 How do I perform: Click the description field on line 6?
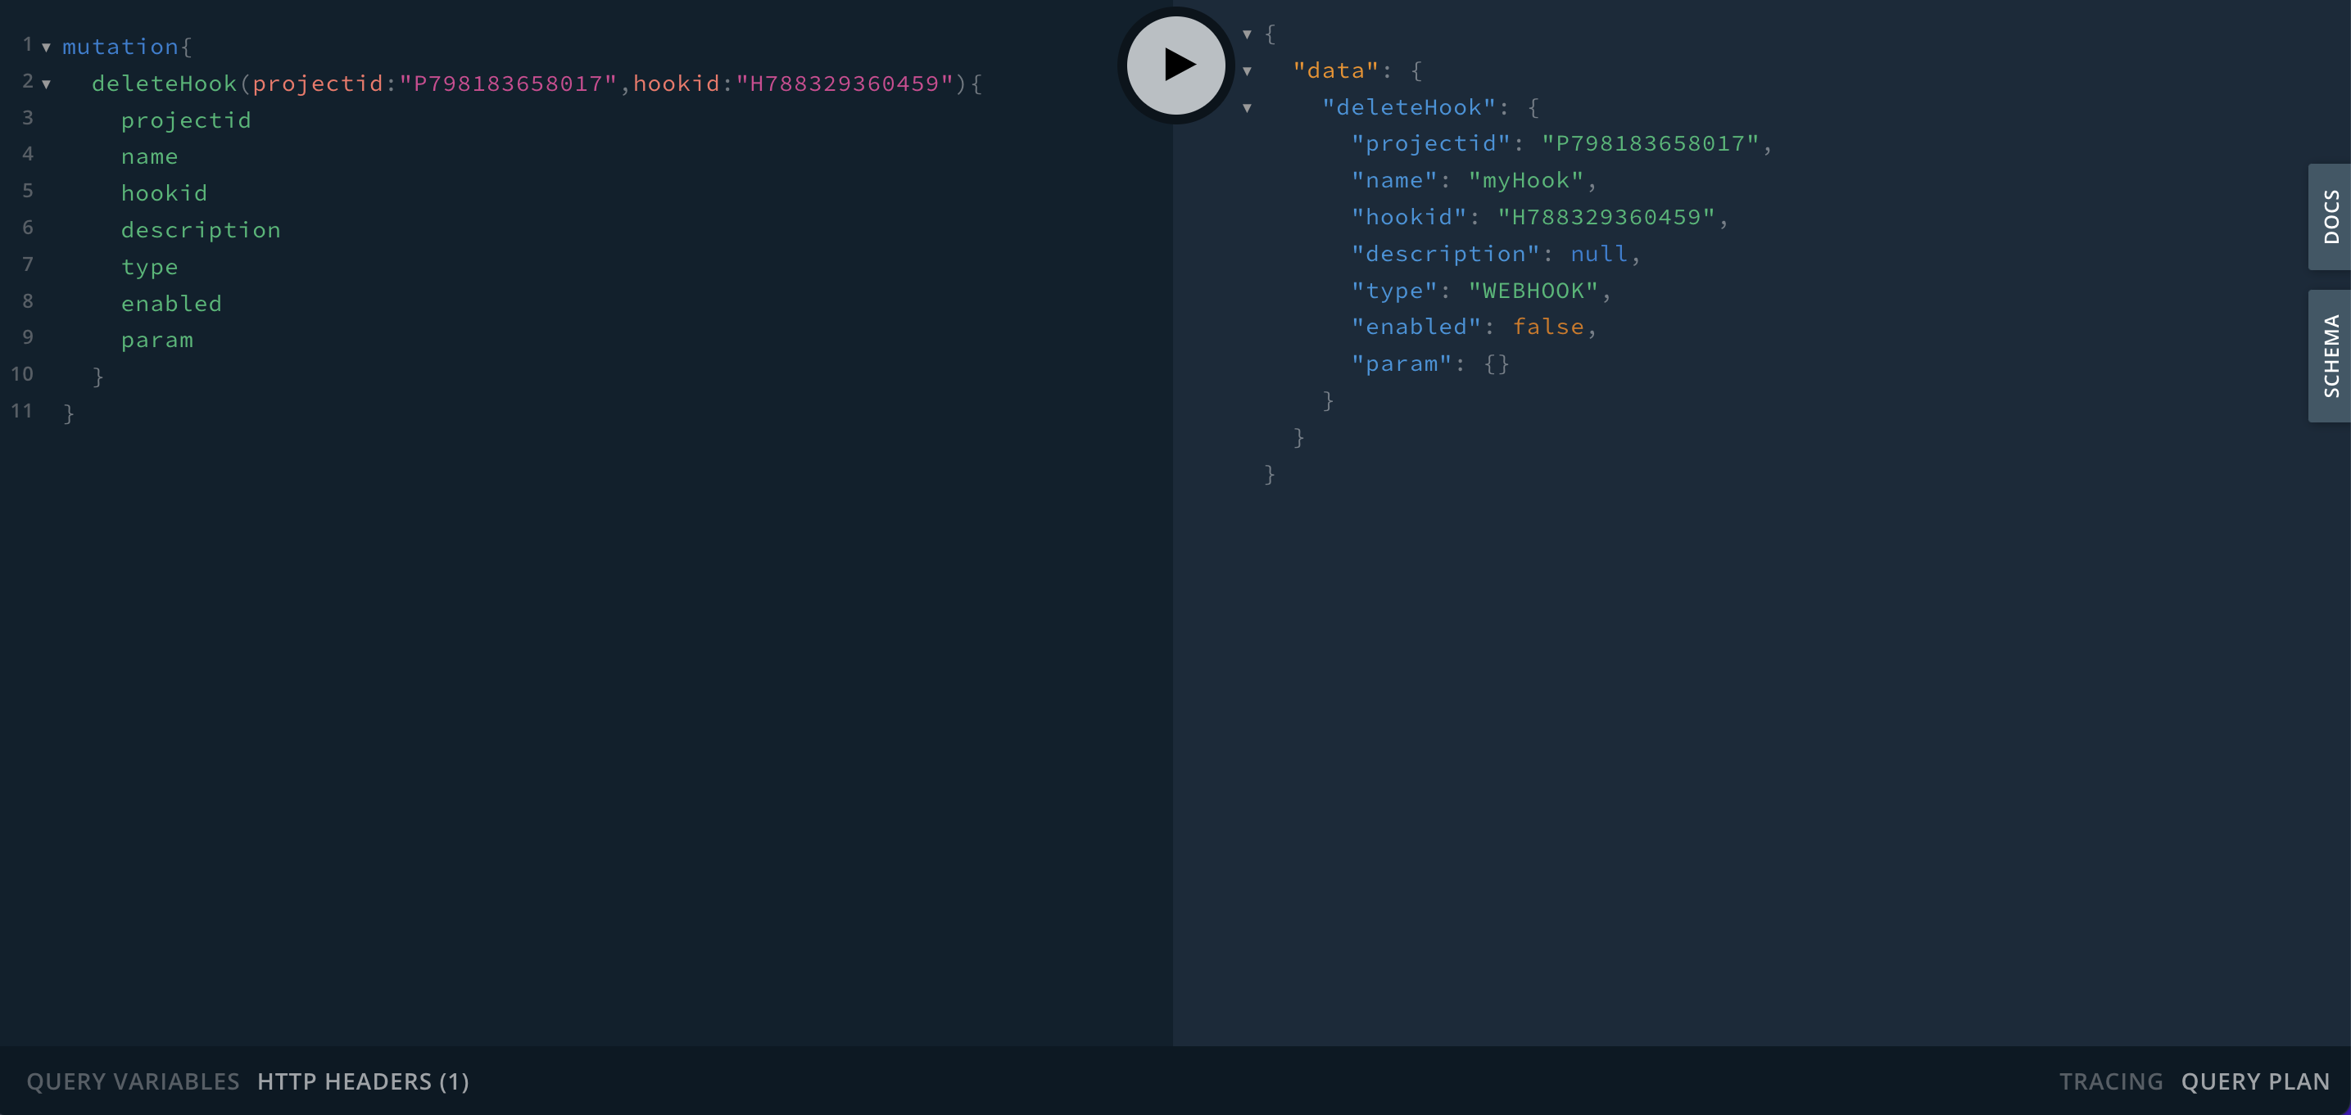pos(201,230)
